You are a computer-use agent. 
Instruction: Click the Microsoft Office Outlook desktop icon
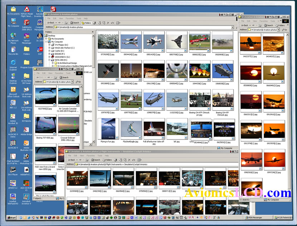[13, 90]
